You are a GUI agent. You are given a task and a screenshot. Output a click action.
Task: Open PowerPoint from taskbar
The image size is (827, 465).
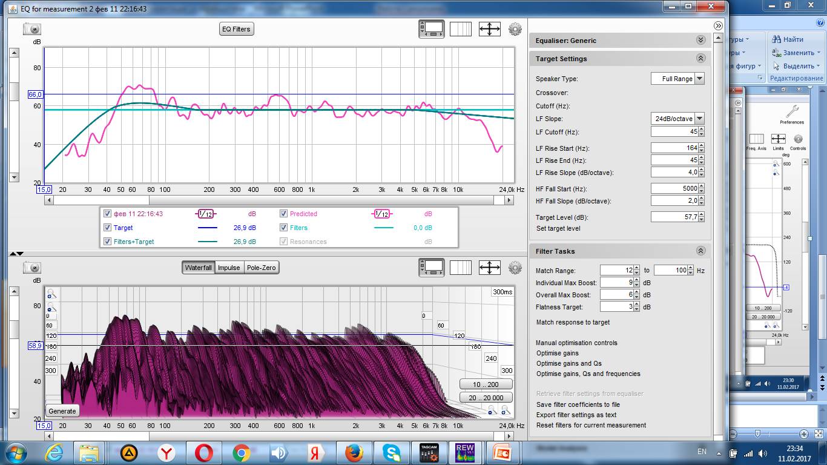click(502, 452)
